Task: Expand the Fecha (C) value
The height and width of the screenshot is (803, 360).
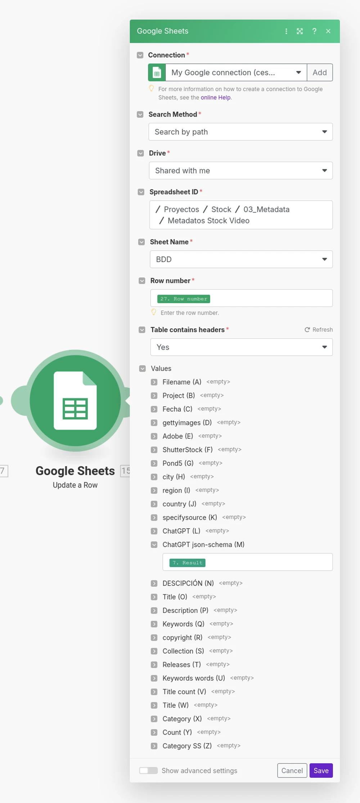Action: pos(154,409)
